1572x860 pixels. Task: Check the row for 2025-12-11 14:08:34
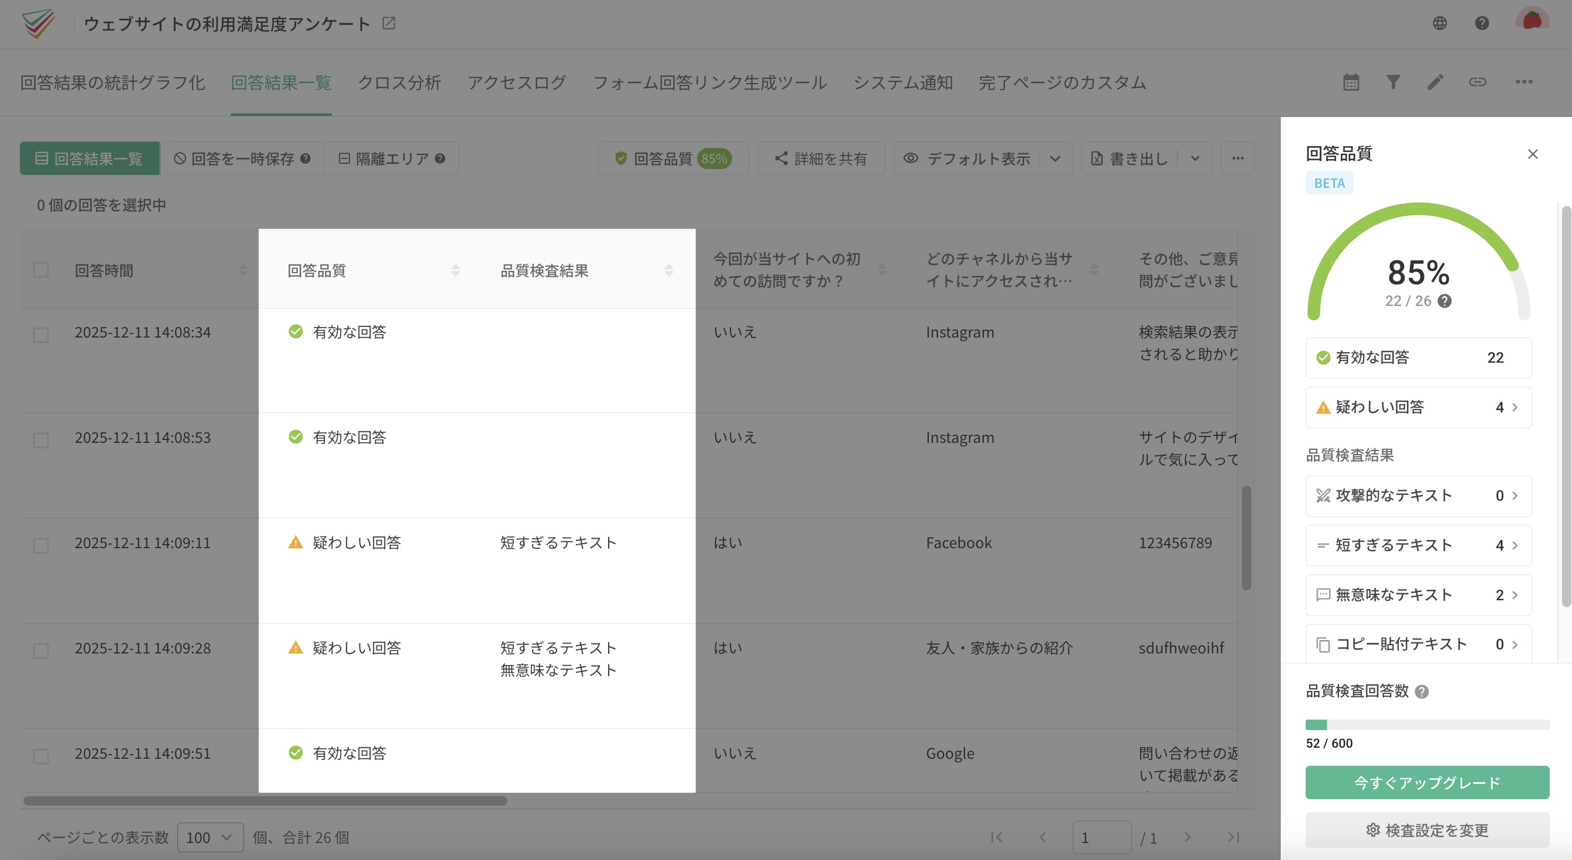[41, 335]
